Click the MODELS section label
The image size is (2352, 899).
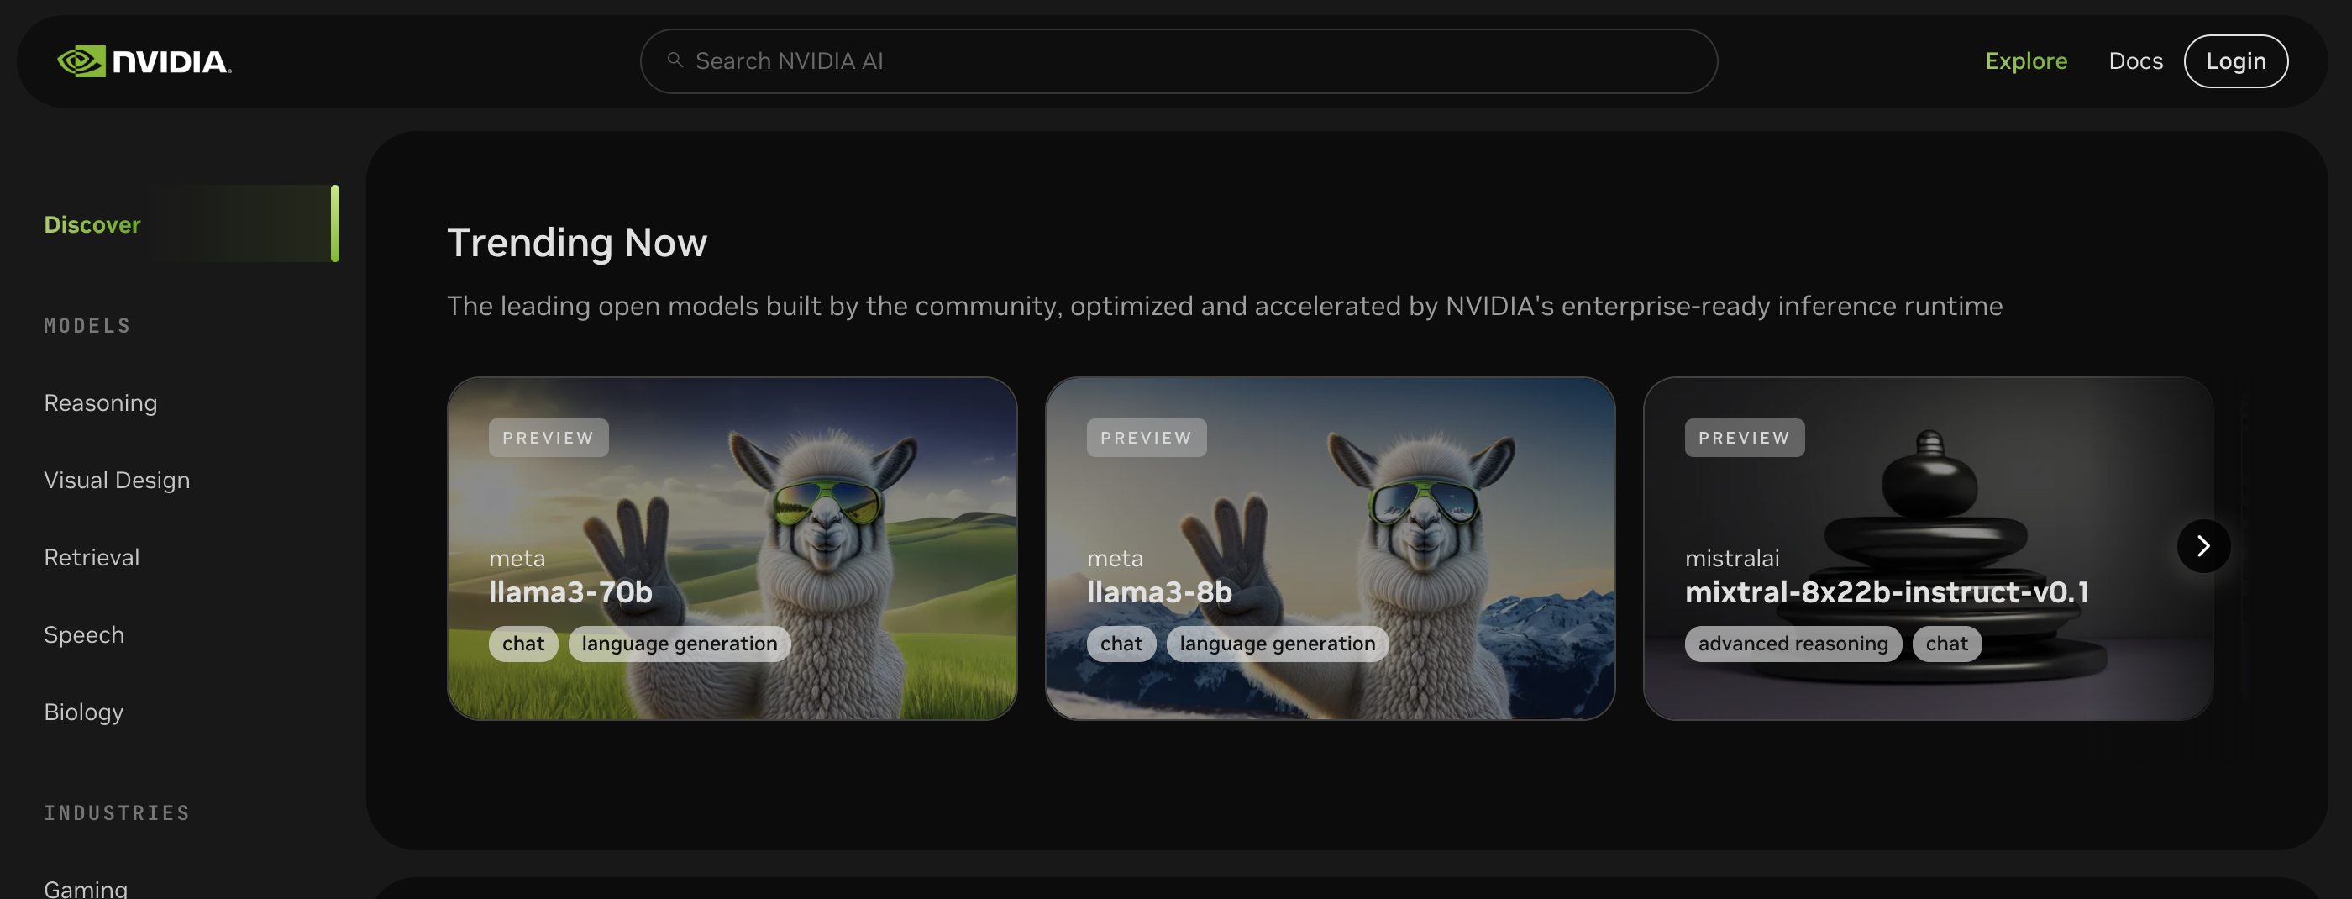[87, 325]
